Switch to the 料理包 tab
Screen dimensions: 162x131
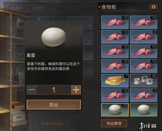coord(38,8)
